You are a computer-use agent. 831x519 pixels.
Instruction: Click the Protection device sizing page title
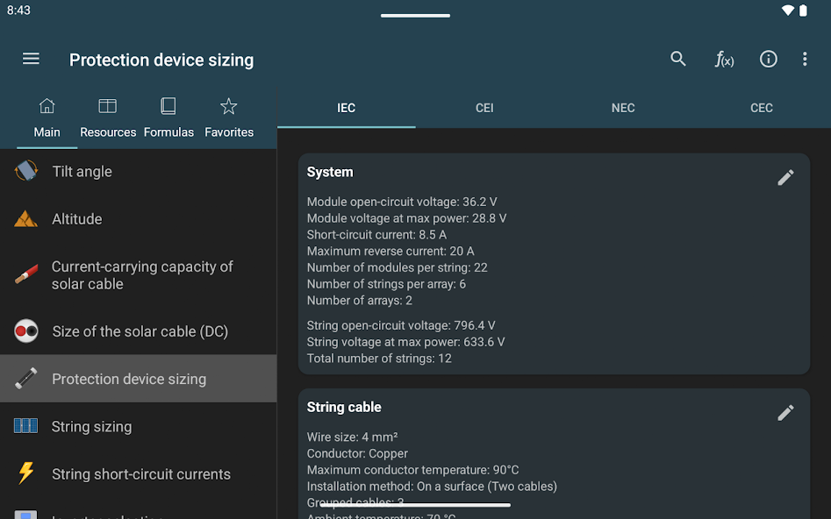click(x=161, y=60)
